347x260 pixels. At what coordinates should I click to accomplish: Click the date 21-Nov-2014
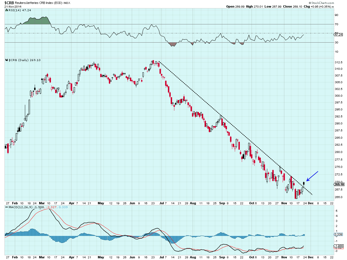pos(13,6)
